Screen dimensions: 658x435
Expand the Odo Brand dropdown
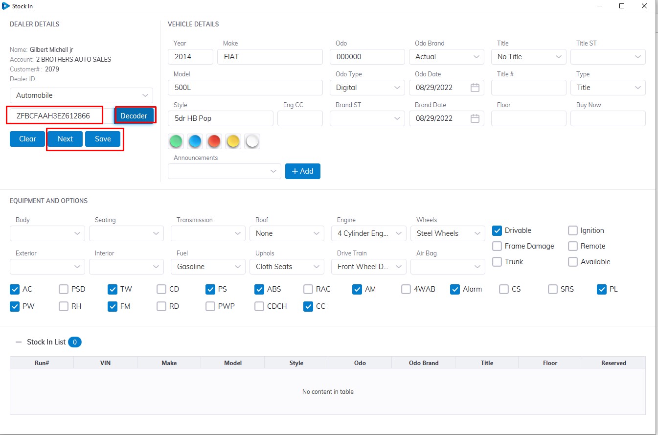(x=446, y=57)
